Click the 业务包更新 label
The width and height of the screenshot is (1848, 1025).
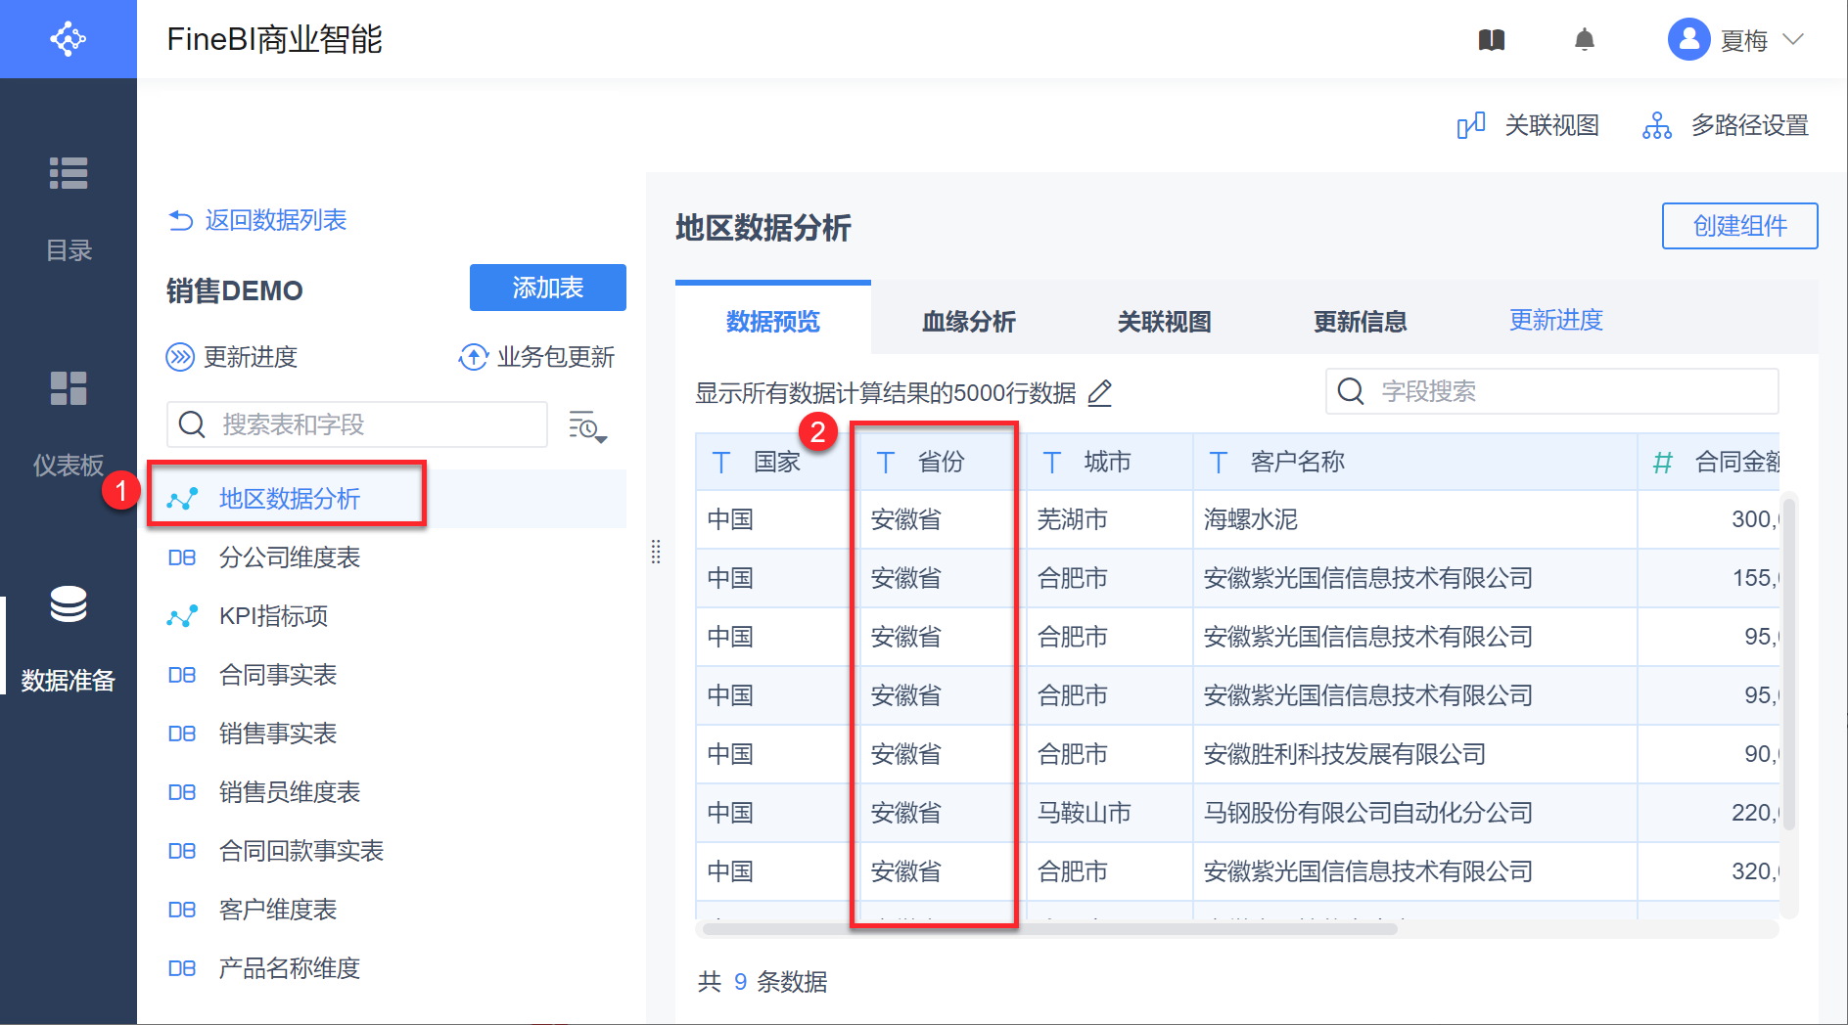[556, 357]
